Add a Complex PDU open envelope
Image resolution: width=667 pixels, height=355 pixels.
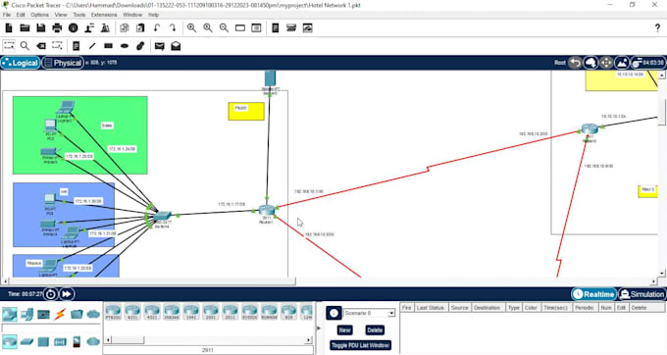176,45
